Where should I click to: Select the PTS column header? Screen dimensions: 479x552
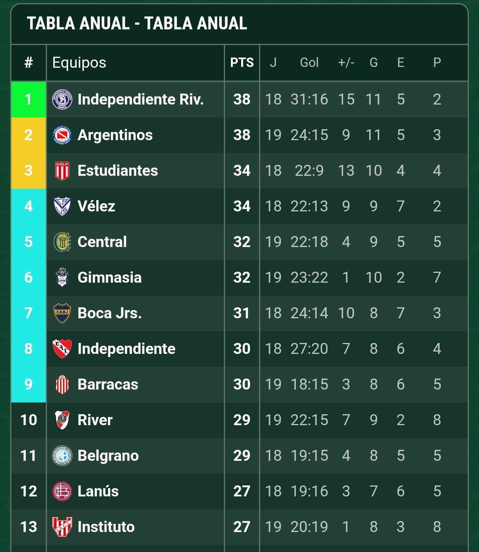[x=242, y=63]
